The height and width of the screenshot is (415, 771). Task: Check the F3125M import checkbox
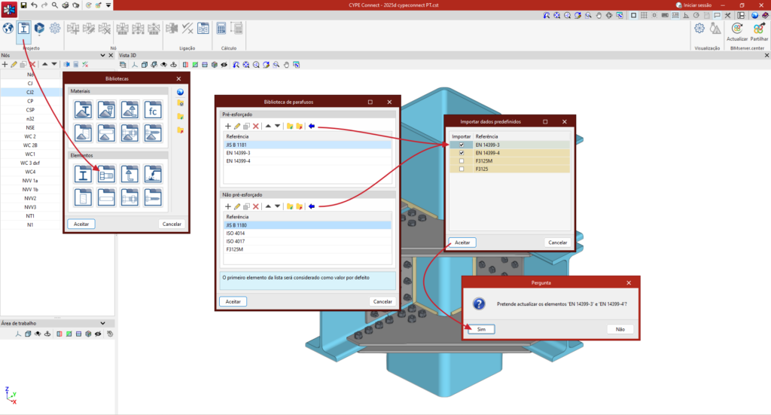pos(462,160)
